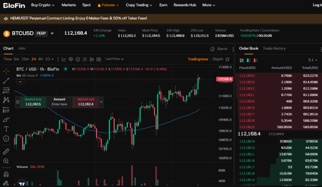This screenshot has width=322, height=187.
Task: Select the trend line drawing tool
Action: click(6, 81)
